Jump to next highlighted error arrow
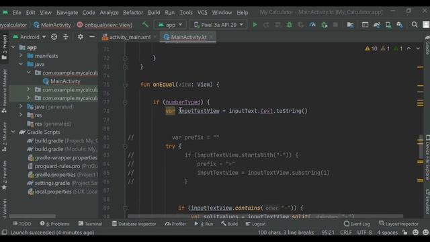Viewport: 430px width, 242px height. (x=418, y=48)
